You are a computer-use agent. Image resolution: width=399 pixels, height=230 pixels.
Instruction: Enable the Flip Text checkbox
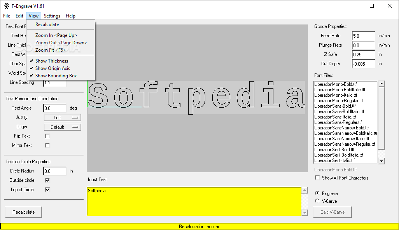(x=47, y=136)
